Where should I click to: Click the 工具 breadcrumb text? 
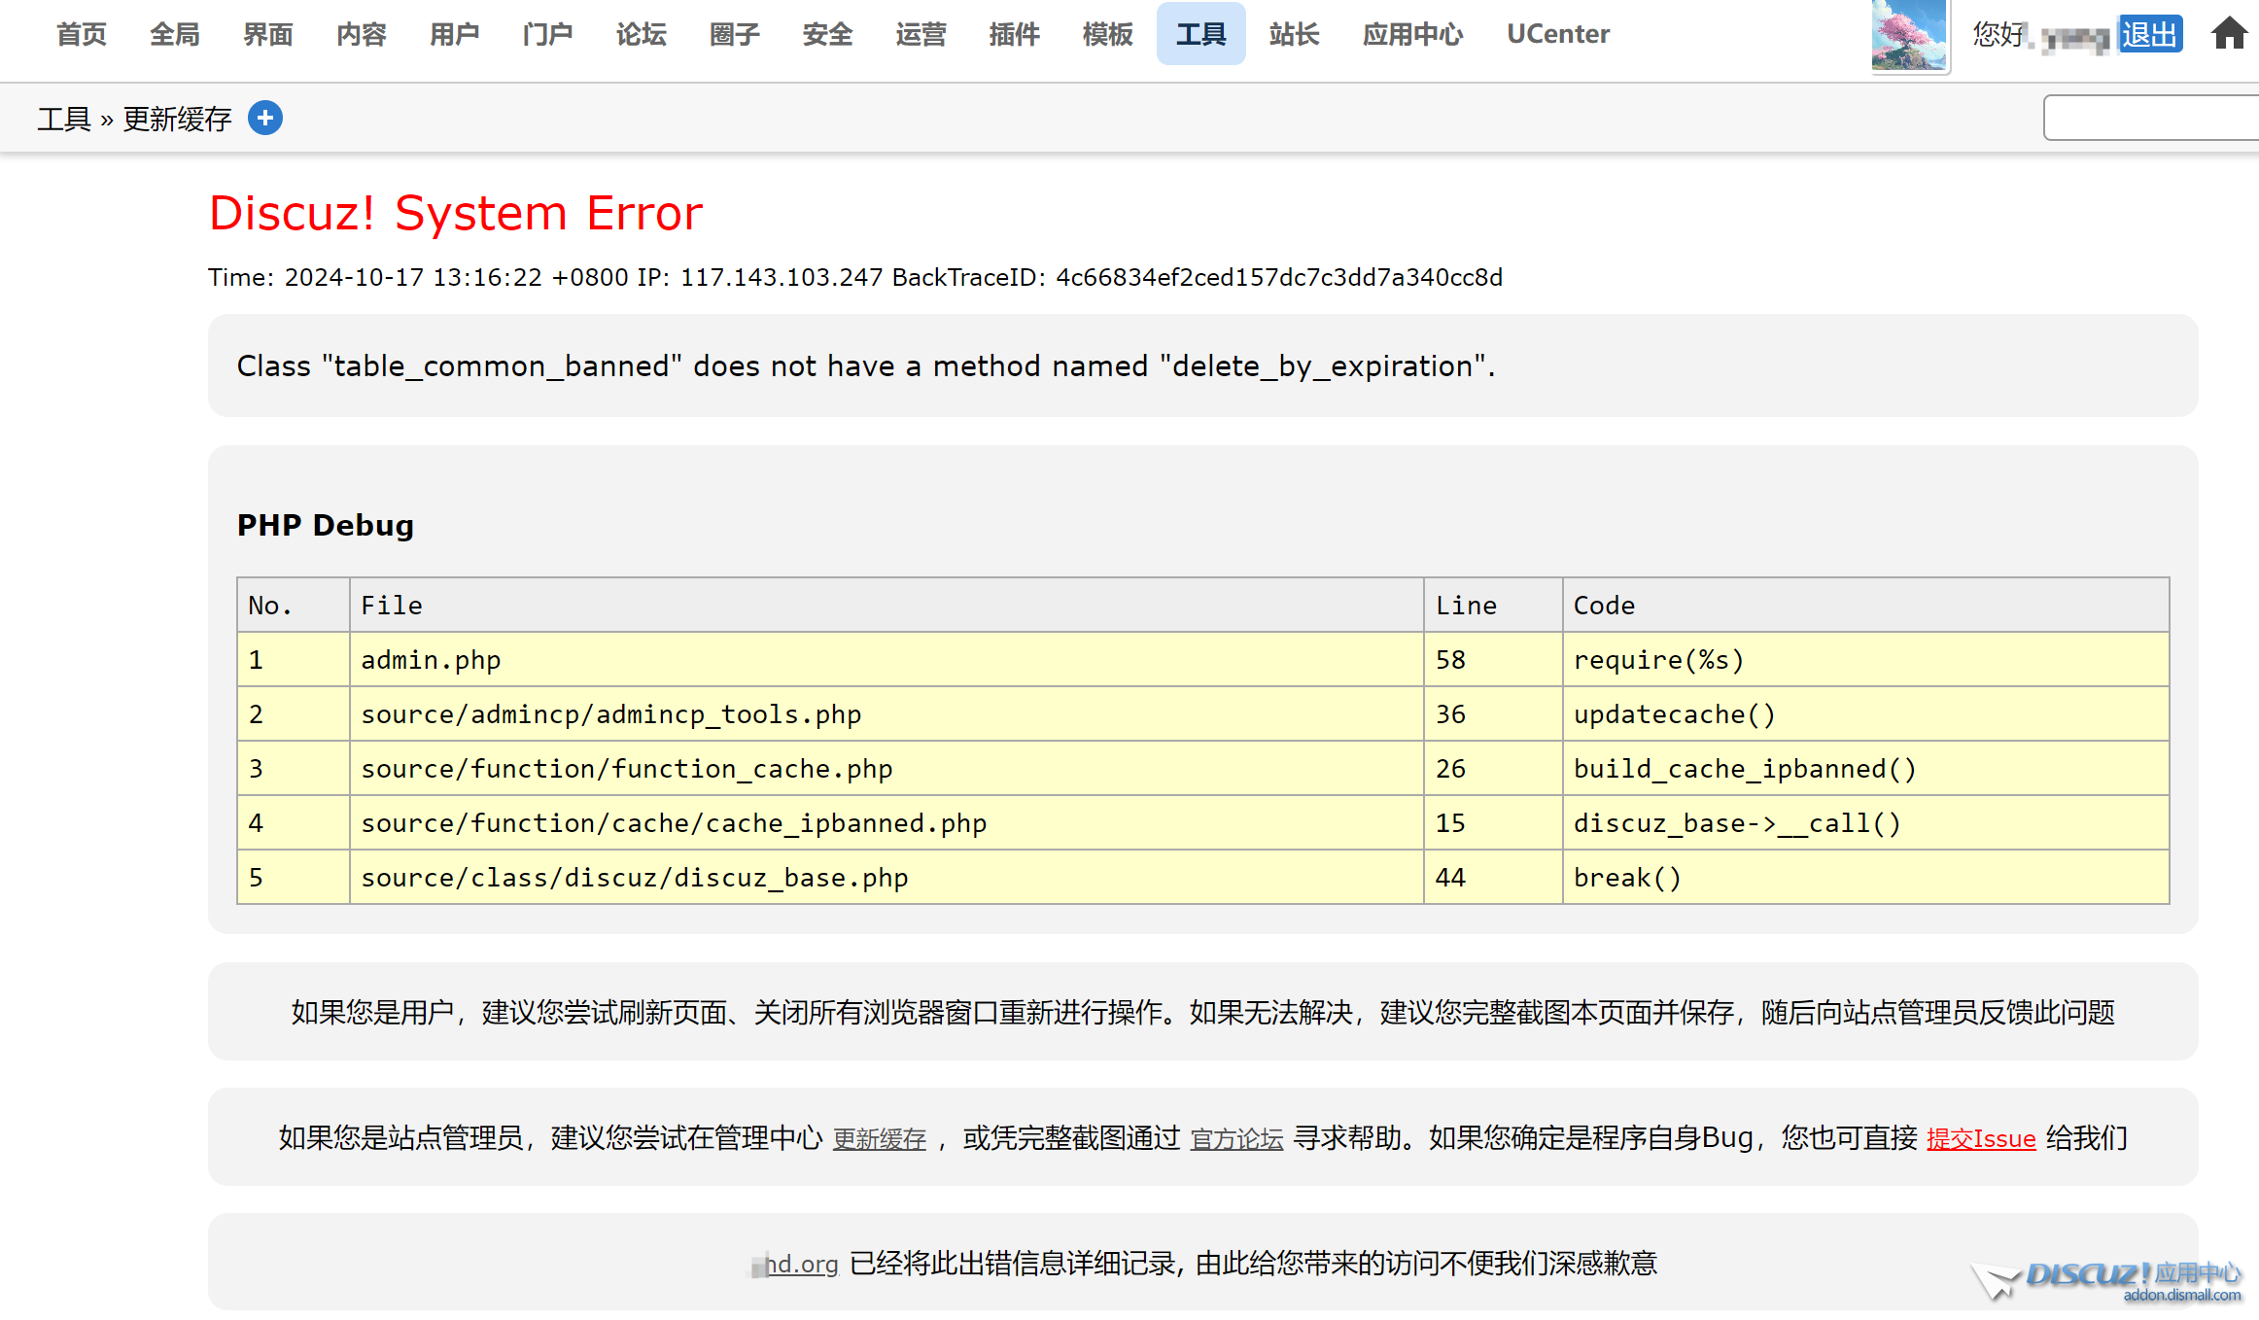(x=64, y=119)
